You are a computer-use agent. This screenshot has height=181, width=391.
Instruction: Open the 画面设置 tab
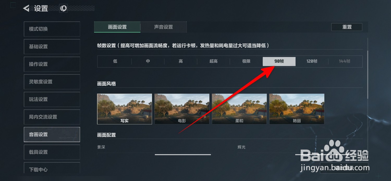[117, 27]
